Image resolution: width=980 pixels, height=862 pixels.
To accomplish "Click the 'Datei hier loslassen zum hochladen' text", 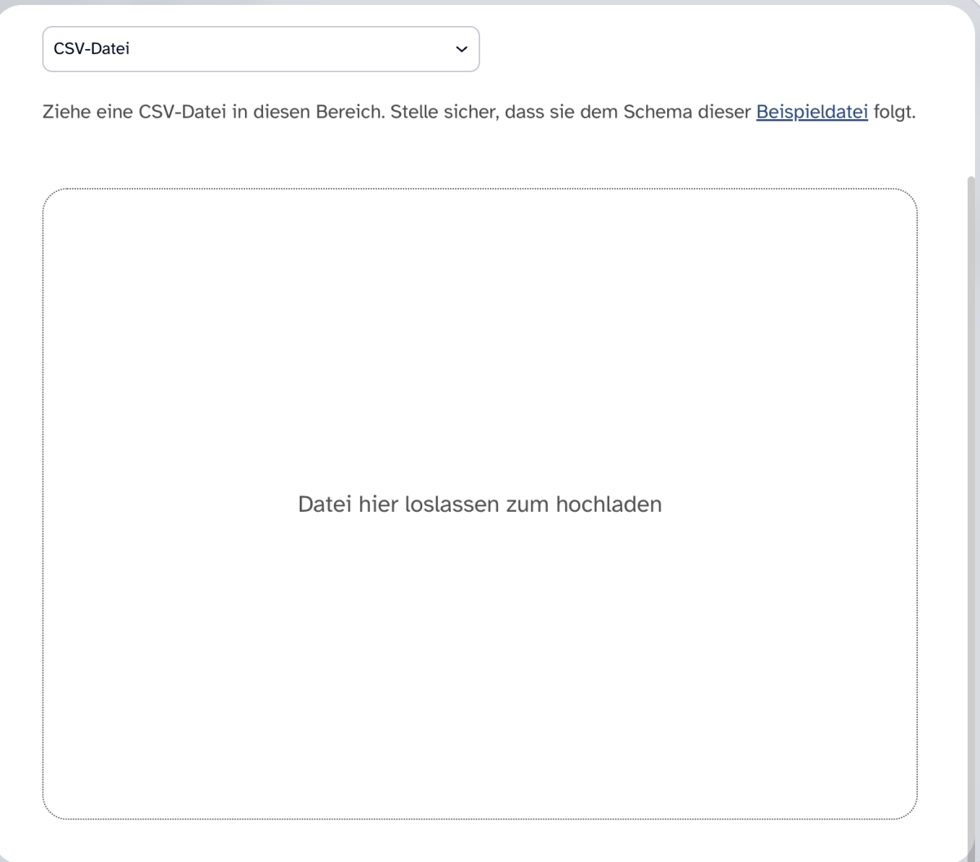I will pos(480,504).
